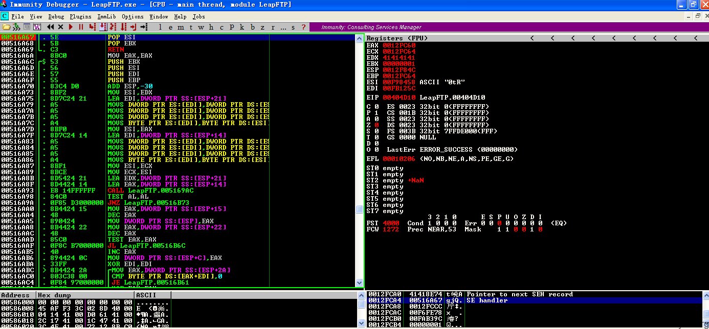Screen dimensions: 709x329
Task: Click the disassembly pane scroll-up arrow
Action: point(360,39)
